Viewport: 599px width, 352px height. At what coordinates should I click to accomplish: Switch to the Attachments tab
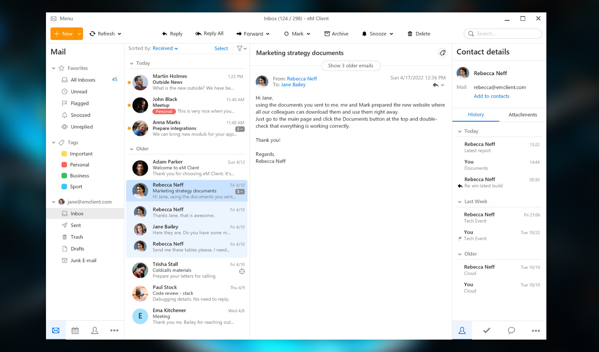(522, 115)
